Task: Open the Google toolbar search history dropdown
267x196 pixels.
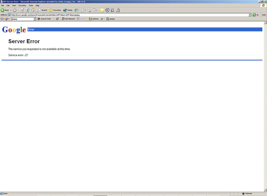Action: [x=35, y=19]
